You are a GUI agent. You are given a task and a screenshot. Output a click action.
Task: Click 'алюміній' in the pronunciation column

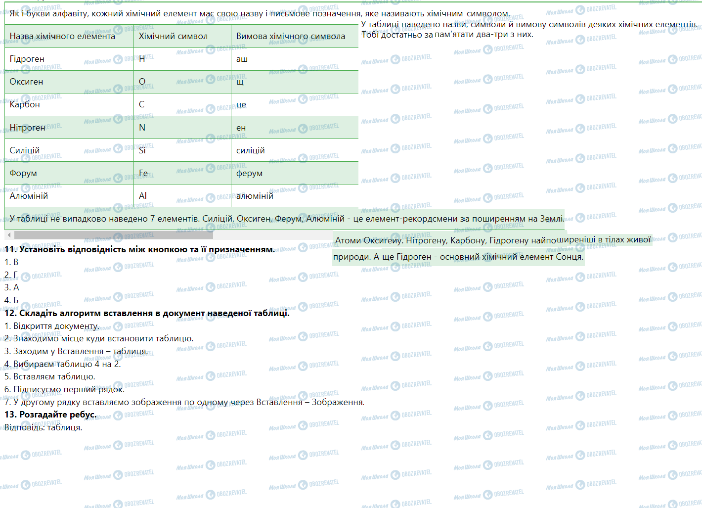pos(295,196)
